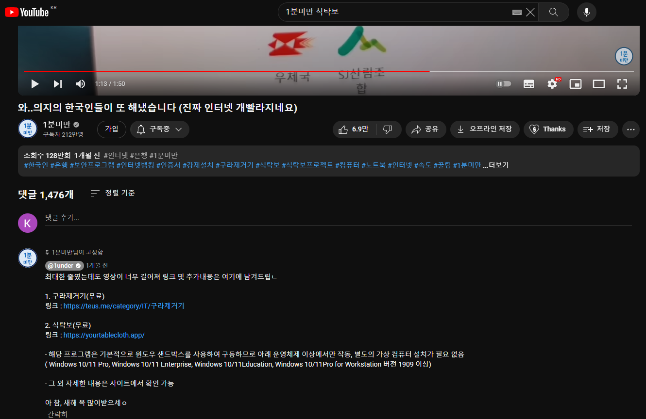Image resolution: width=646 pixels, height=419 pixels.
Task: Click the 1:13 / 1:50 time display
Action: pyautogui.click(x=110, y=84)
